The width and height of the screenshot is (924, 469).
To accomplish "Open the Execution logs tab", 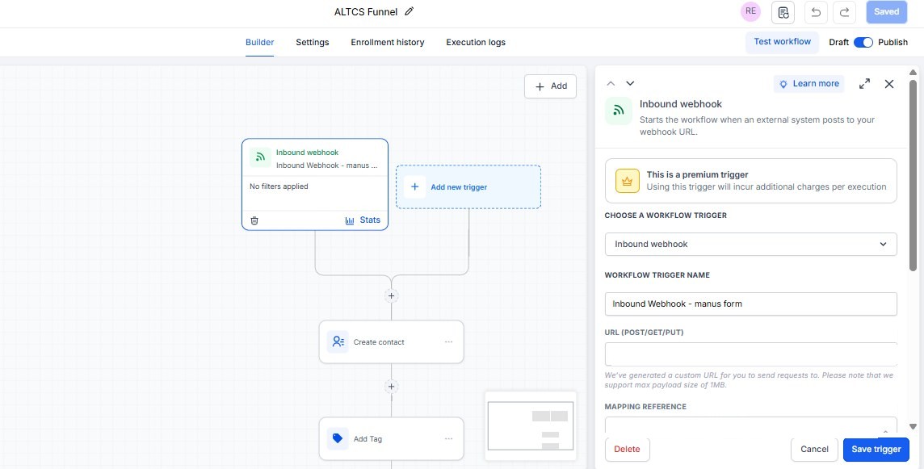I will [x=476, y=43].
